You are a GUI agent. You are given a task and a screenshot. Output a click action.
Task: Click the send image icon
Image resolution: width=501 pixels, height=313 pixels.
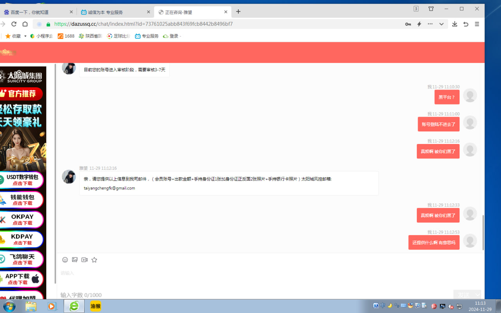(x=75, y=260)
